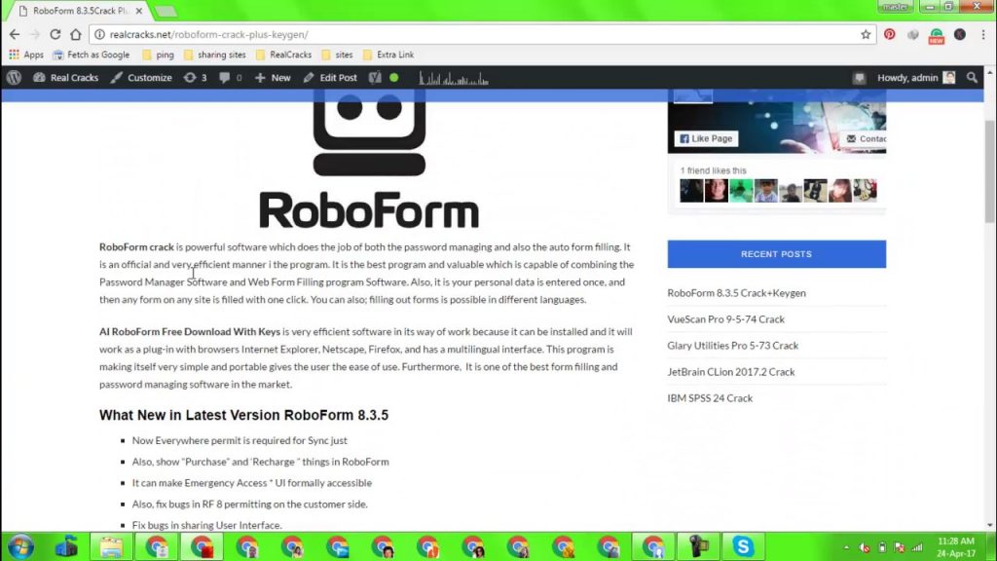This screenshot has width=997, height=561.
Task: Launch Skype from the taskbar
Action: (x=744, y=546)
